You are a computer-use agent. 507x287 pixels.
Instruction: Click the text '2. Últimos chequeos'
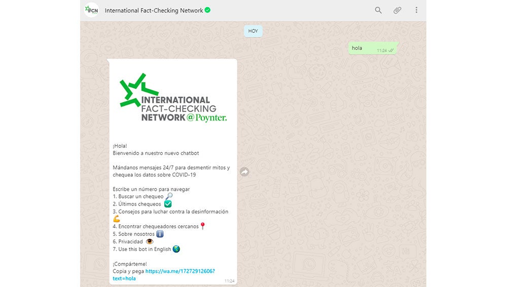[x=137, y=204]
